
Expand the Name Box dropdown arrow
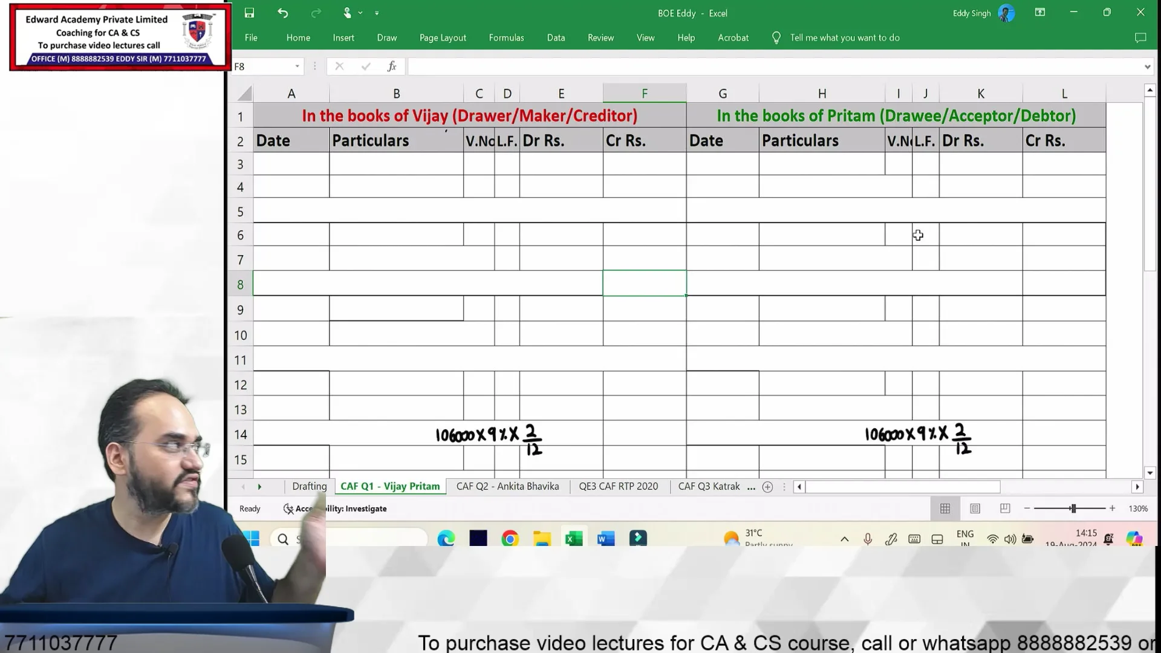pyautogui.click(x=297, y=67)
